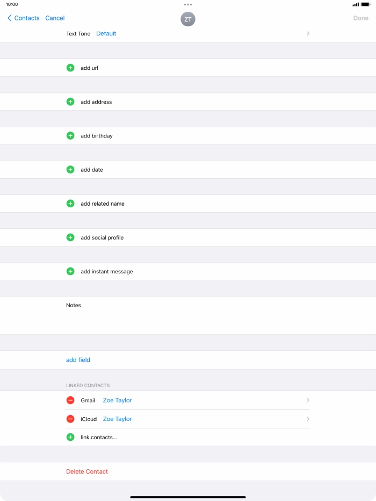Expand the Gmail Zoe Taylor linked contact chevron
Screen dimensions: 376x501
[x=308, y=401]
